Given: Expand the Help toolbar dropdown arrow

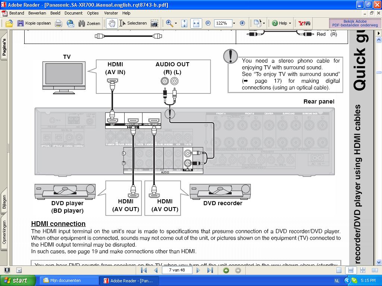Looking at the screenshot, I should click(290, 23).
